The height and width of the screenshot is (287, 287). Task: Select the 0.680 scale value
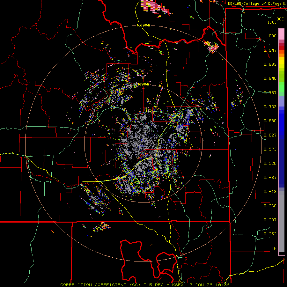point(270,121)
